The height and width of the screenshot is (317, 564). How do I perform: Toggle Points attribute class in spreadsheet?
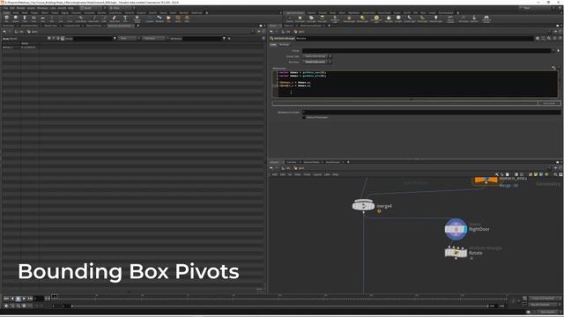pos(49,38)
